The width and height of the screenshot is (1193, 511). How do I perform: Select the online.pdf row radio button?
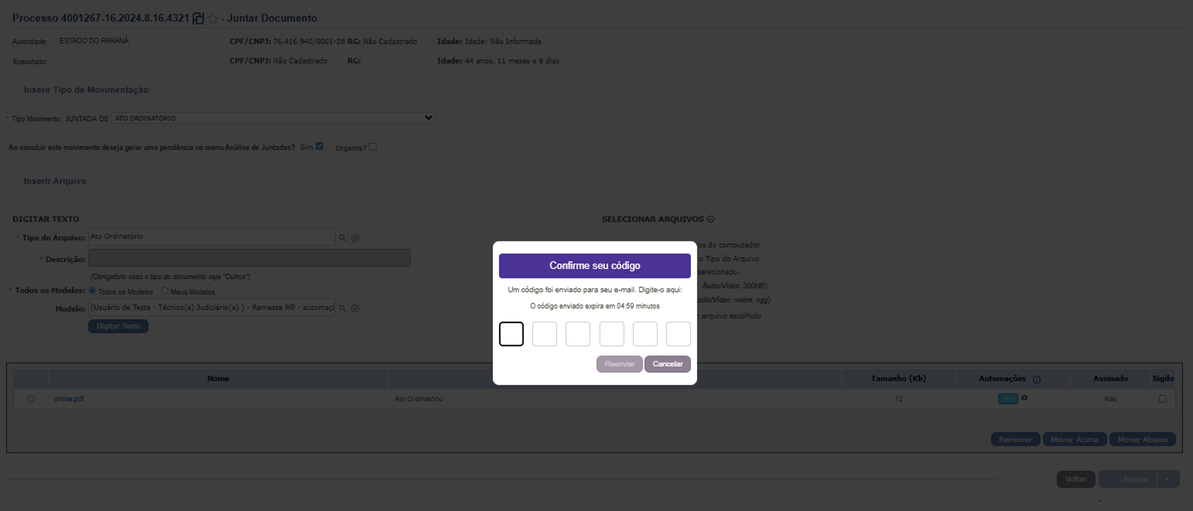(31, 399)
